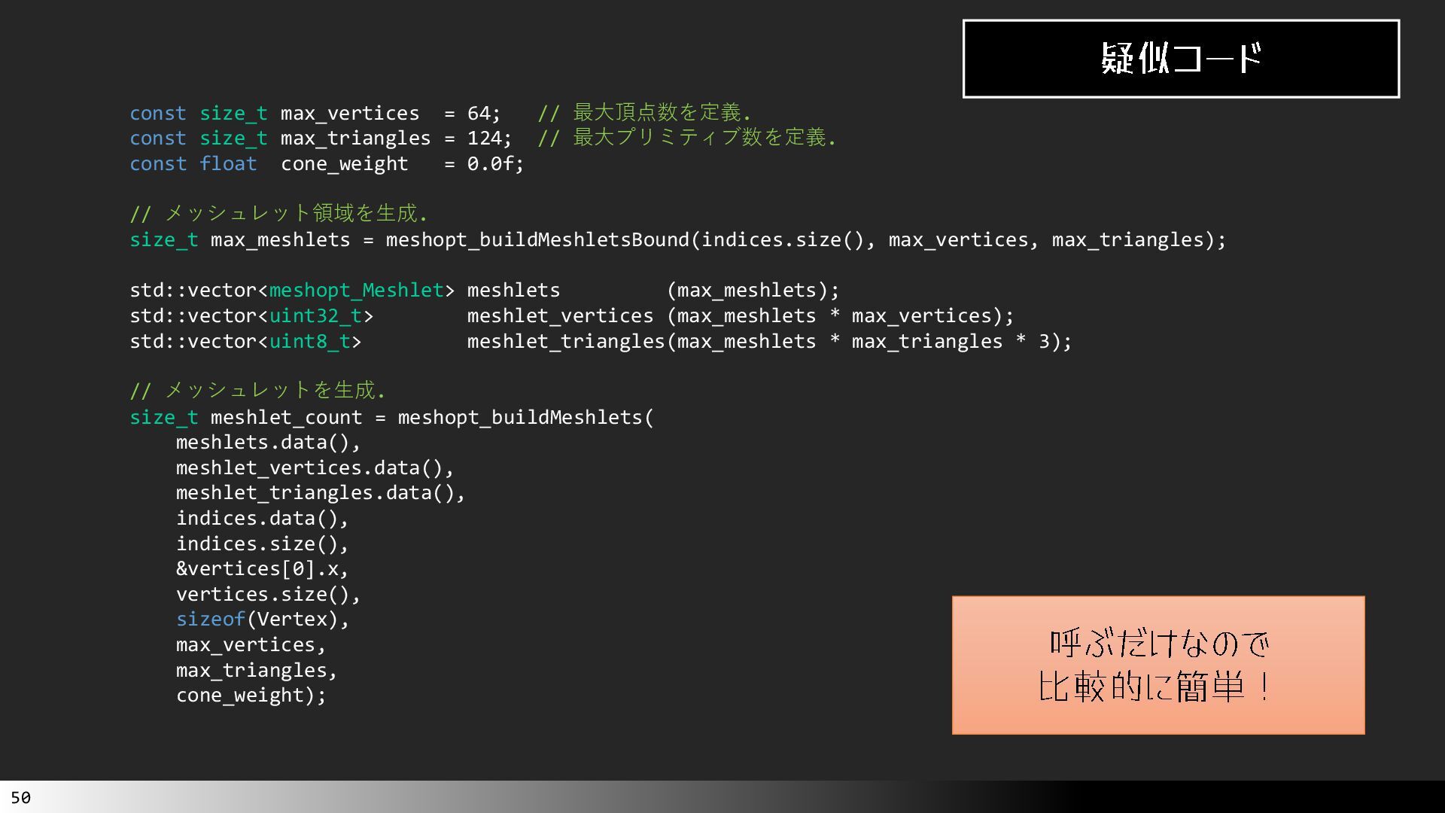Screen dimensions: 1445x813
Task: Click the 呼ぶだけなので比較的に簡単！ callout box
Action: [1158, 665]
